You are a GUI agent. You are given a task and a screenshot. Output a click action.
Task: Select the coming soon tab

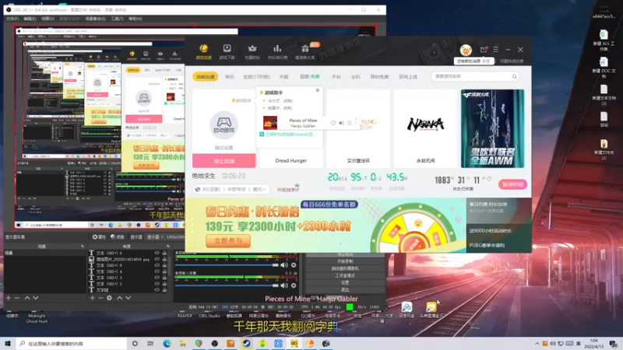[408, 76]
